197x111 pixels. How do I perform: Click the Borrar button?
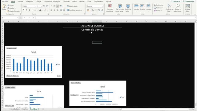coord(158,10)
